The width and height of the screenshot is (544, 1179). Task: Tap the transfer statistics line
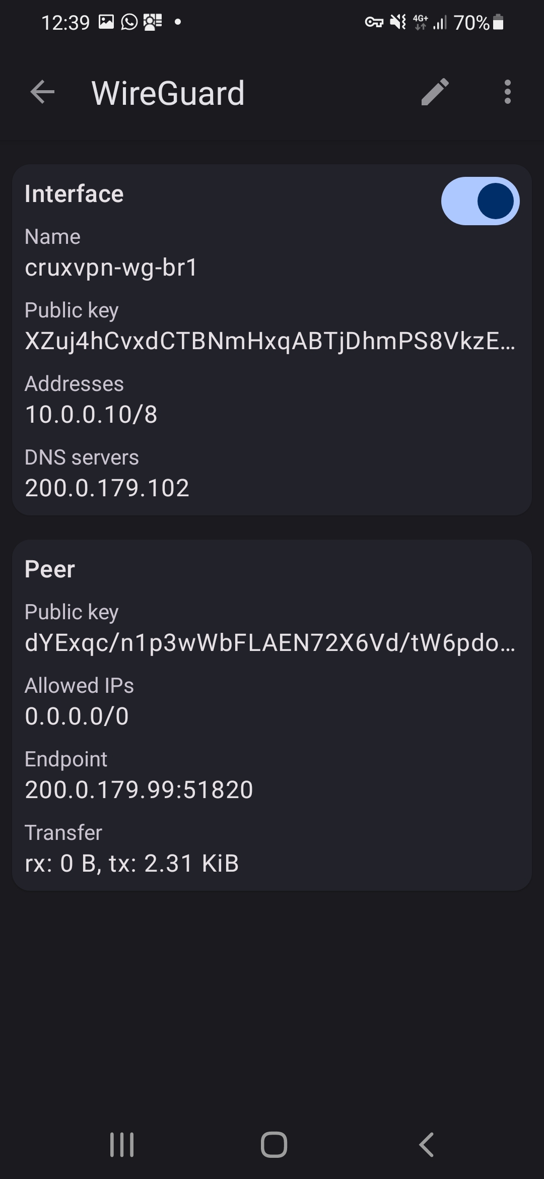(131, 863)
